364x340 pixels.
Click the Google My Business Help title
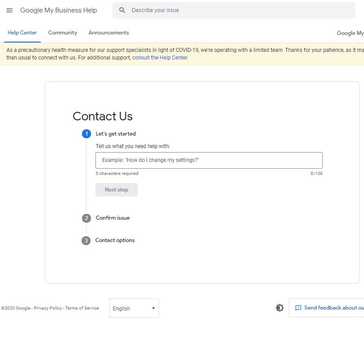click(x=58, y=10)
